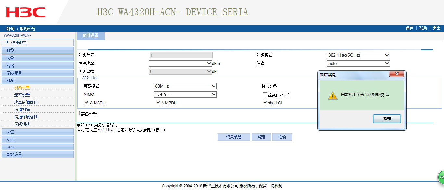Click the plus icon next to 高级设置
444x190 pixels.
pos(79,113)
